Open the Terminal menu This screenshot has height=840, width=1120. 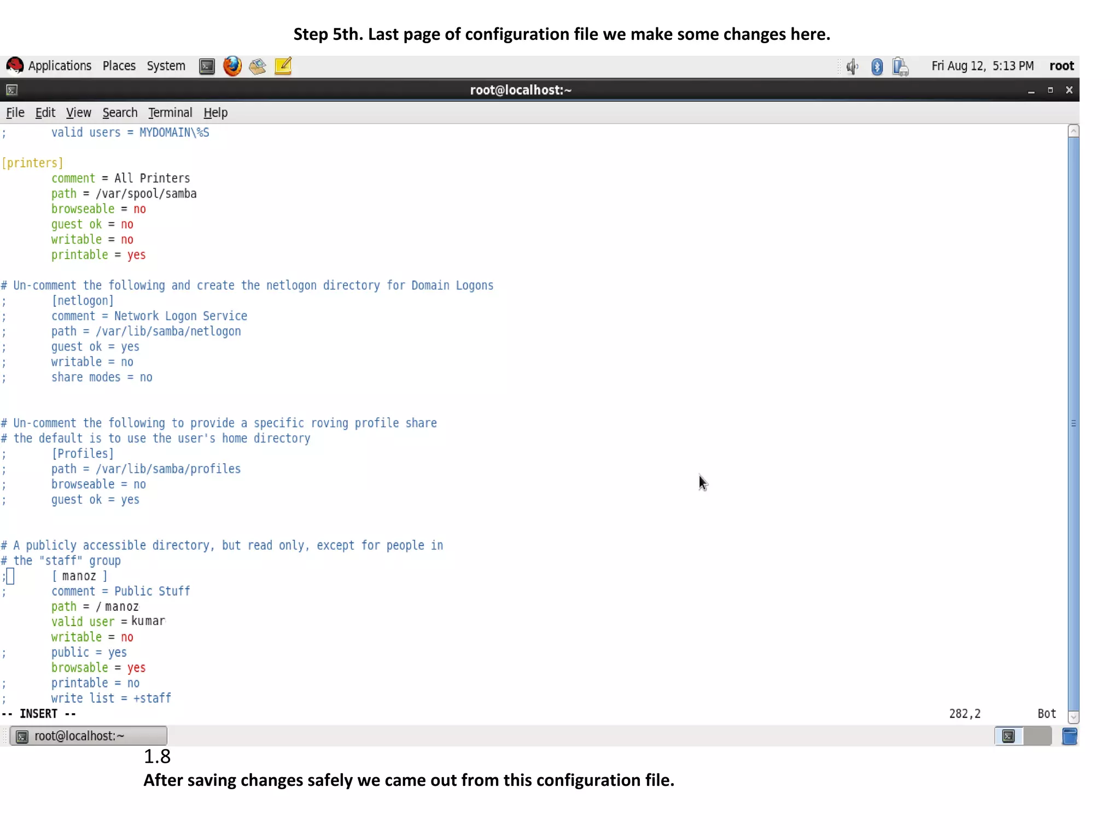(170, 113)
